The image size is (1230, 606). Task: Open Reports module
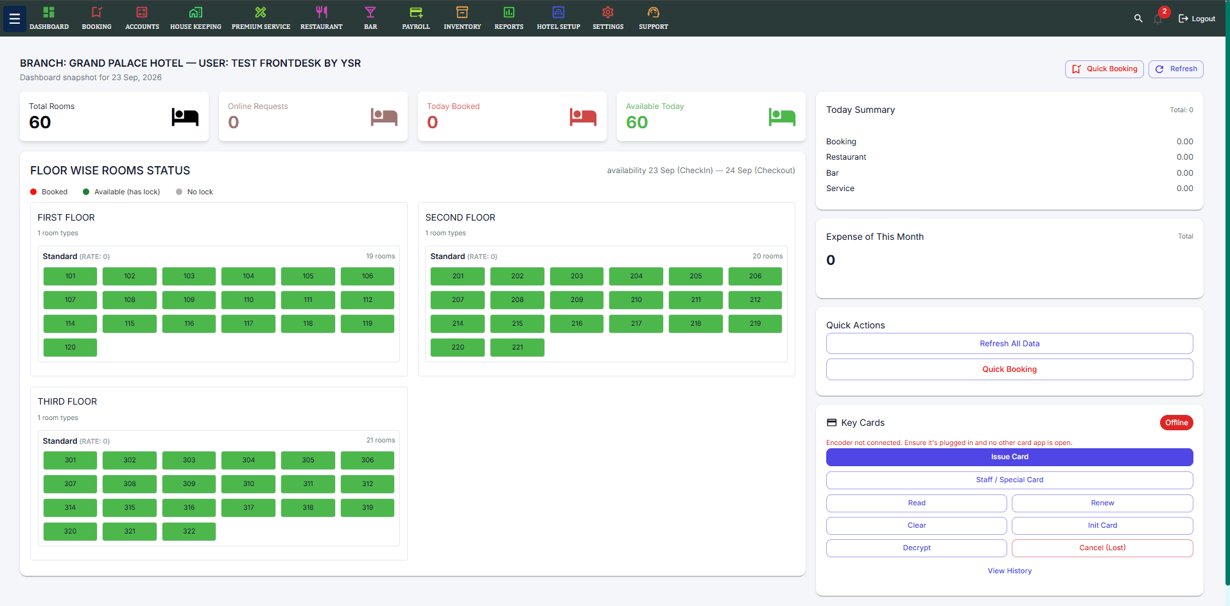[x=509, y=19]
